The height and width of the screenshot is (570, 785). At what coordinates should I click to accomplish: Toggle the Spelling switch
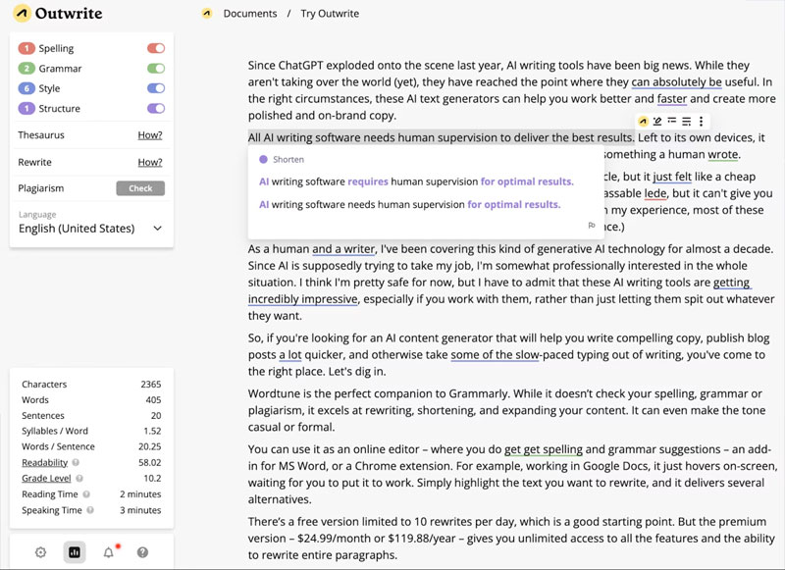click(x=155, y=48)
